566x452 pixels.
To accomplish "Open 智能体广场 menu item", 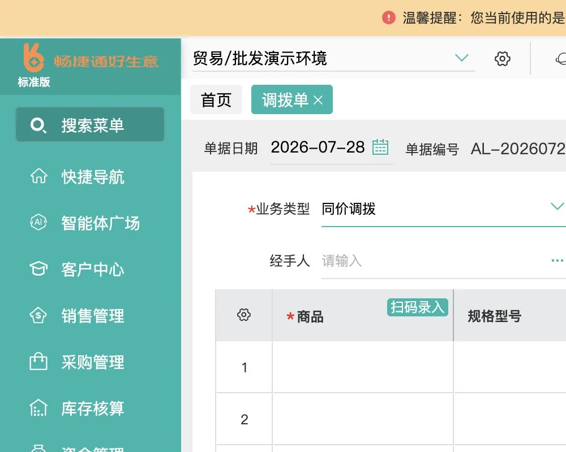I will coord(90,223).
